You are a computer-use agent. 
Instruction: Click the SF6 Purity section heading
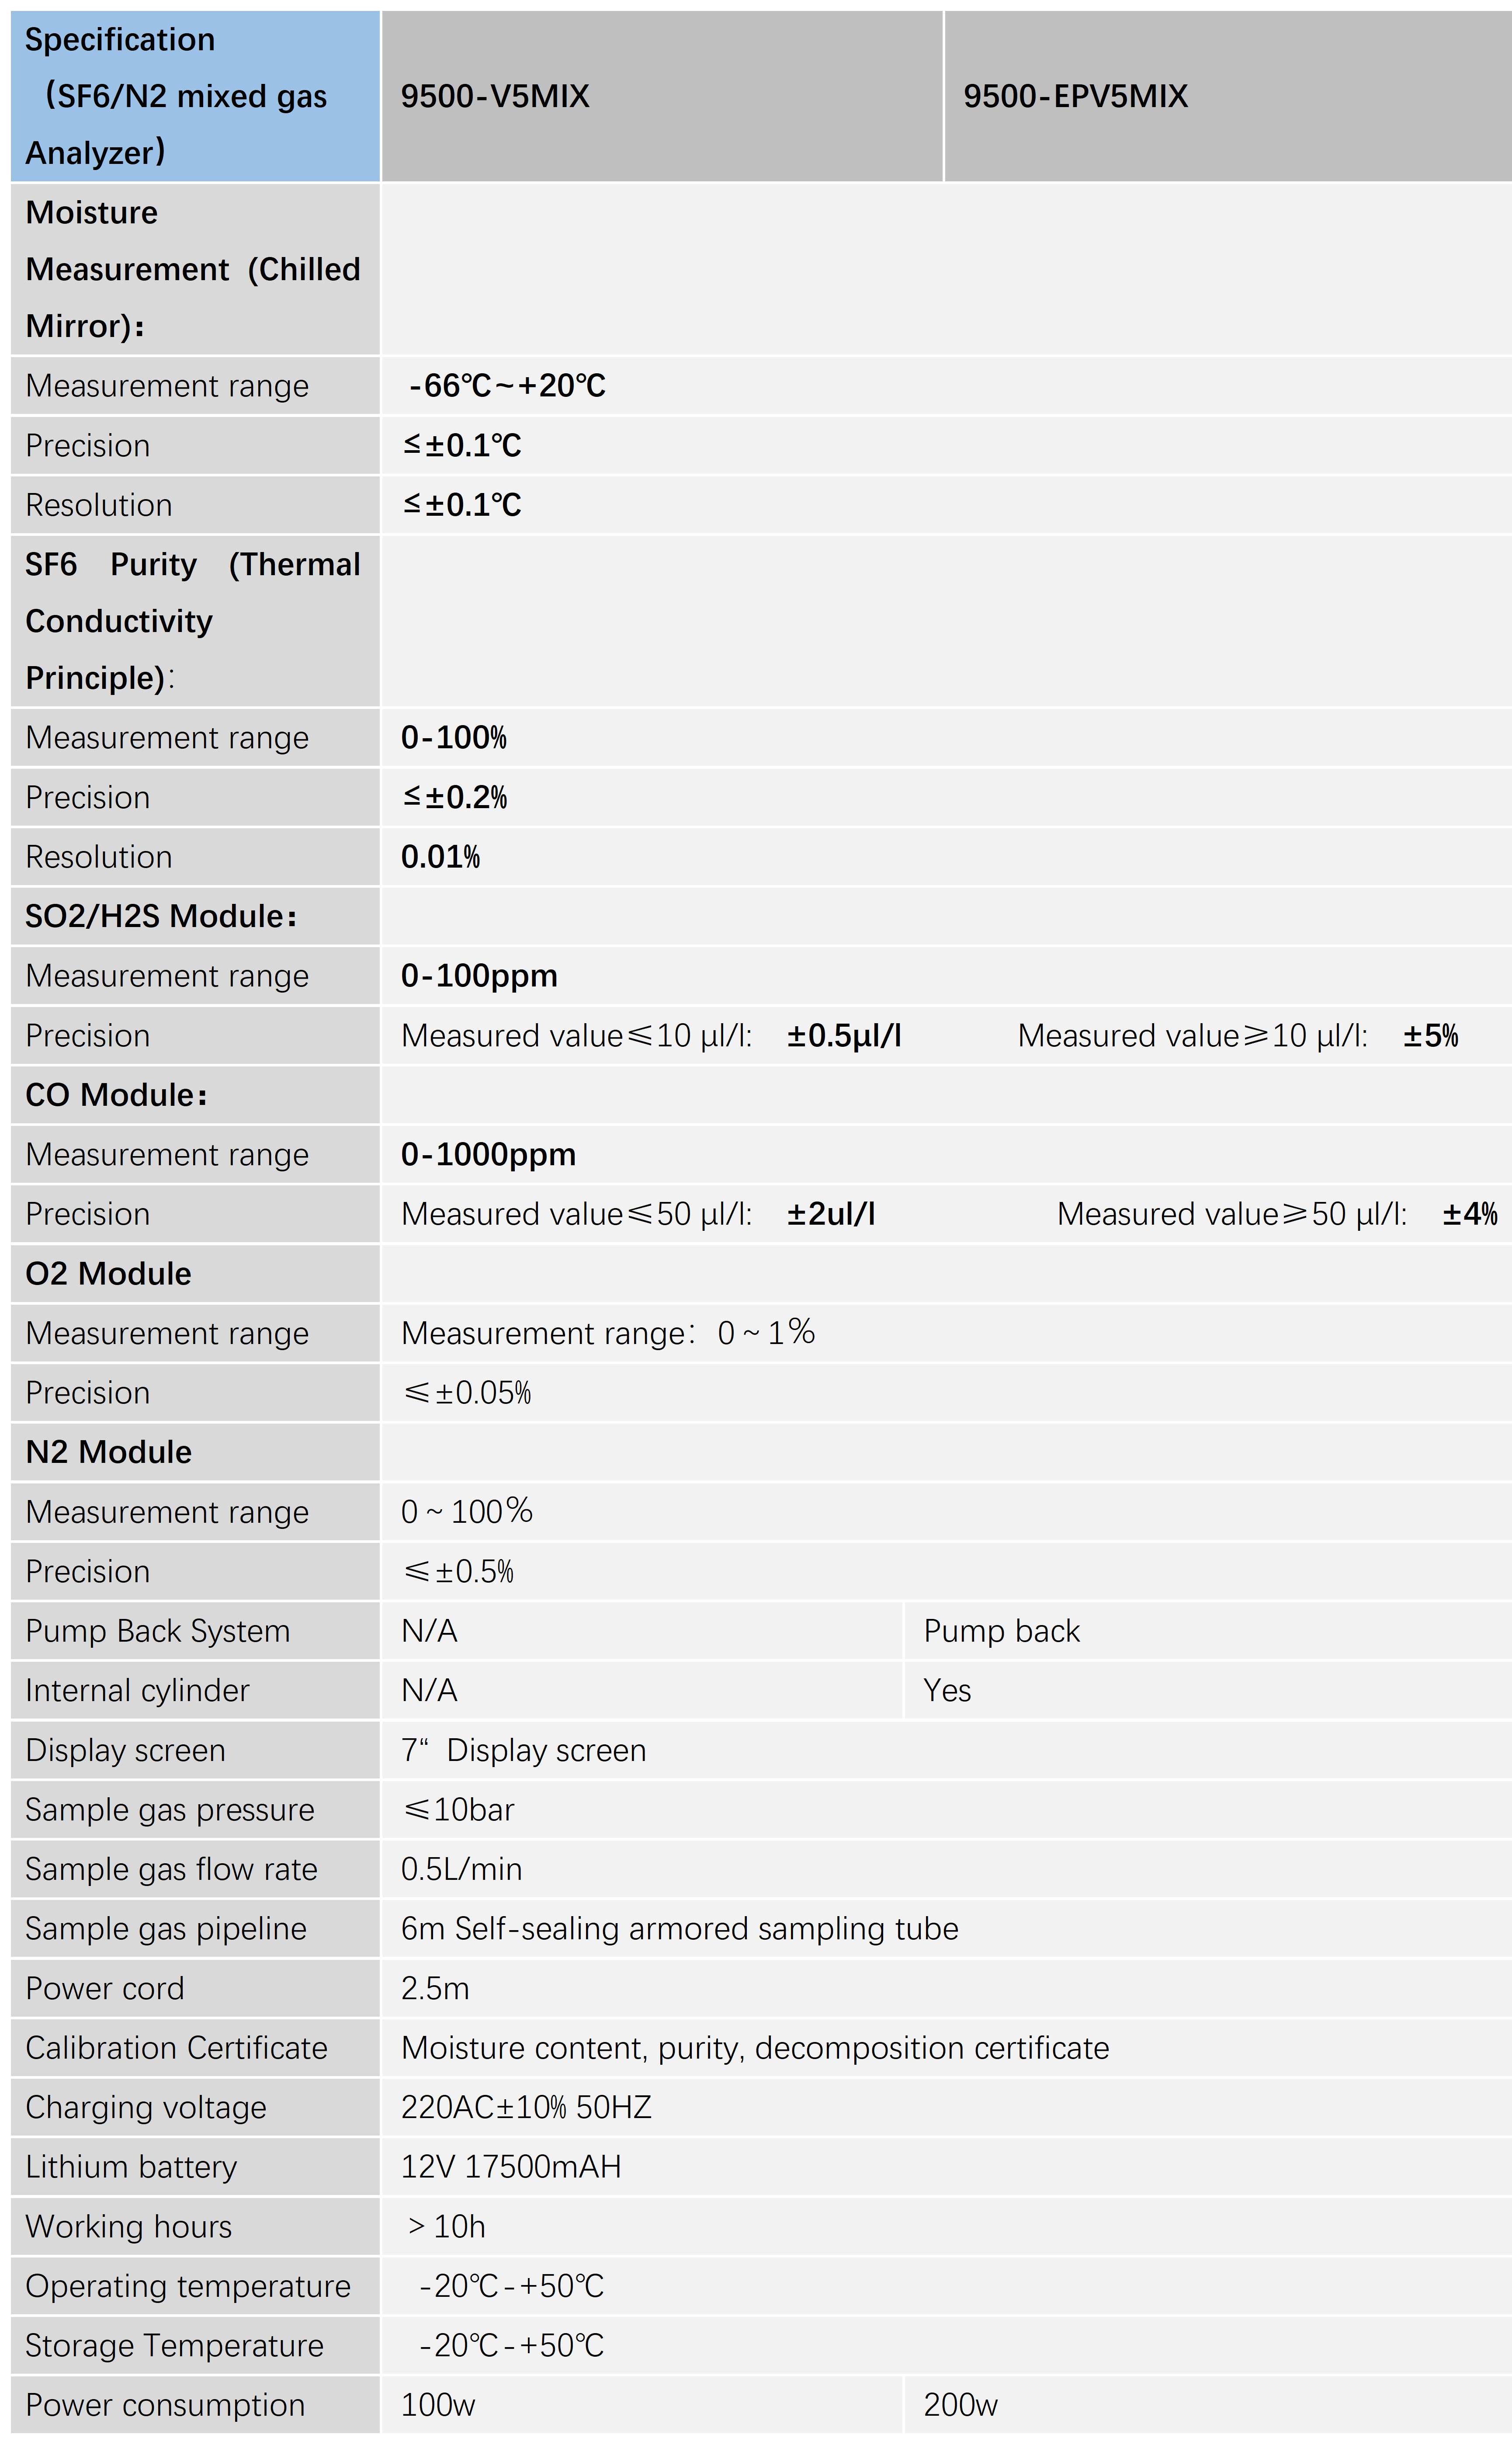192,621
